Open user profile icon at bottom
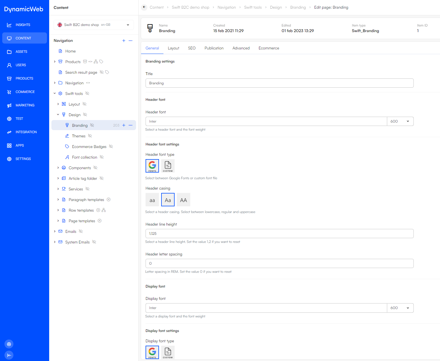The height and width of the screenshot is (361, 440). click(x=9, y=344)
